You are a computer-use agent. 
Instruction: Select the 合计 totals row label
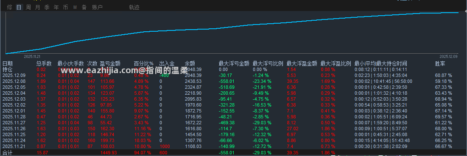tap(8, 153)
